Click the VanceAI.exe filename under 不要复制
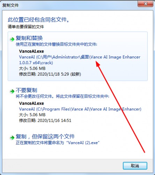This screenshot has height=175, width=155. point(31,103)
